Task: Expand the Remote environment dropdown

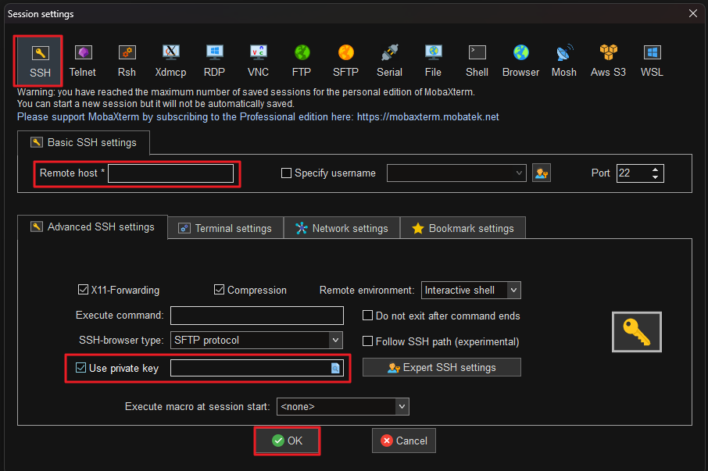Action: pyautogui.click(x=513, y=290)
